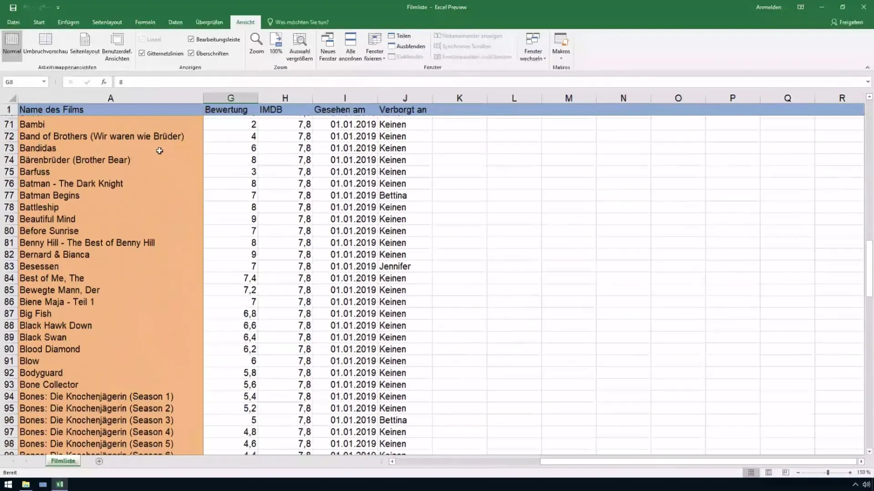Open Quick Access Toolbar customize dropdown

[x=58, y=8]
